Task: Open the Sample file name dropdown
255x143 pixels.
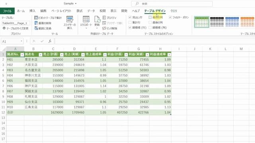Action: [76, 4]
